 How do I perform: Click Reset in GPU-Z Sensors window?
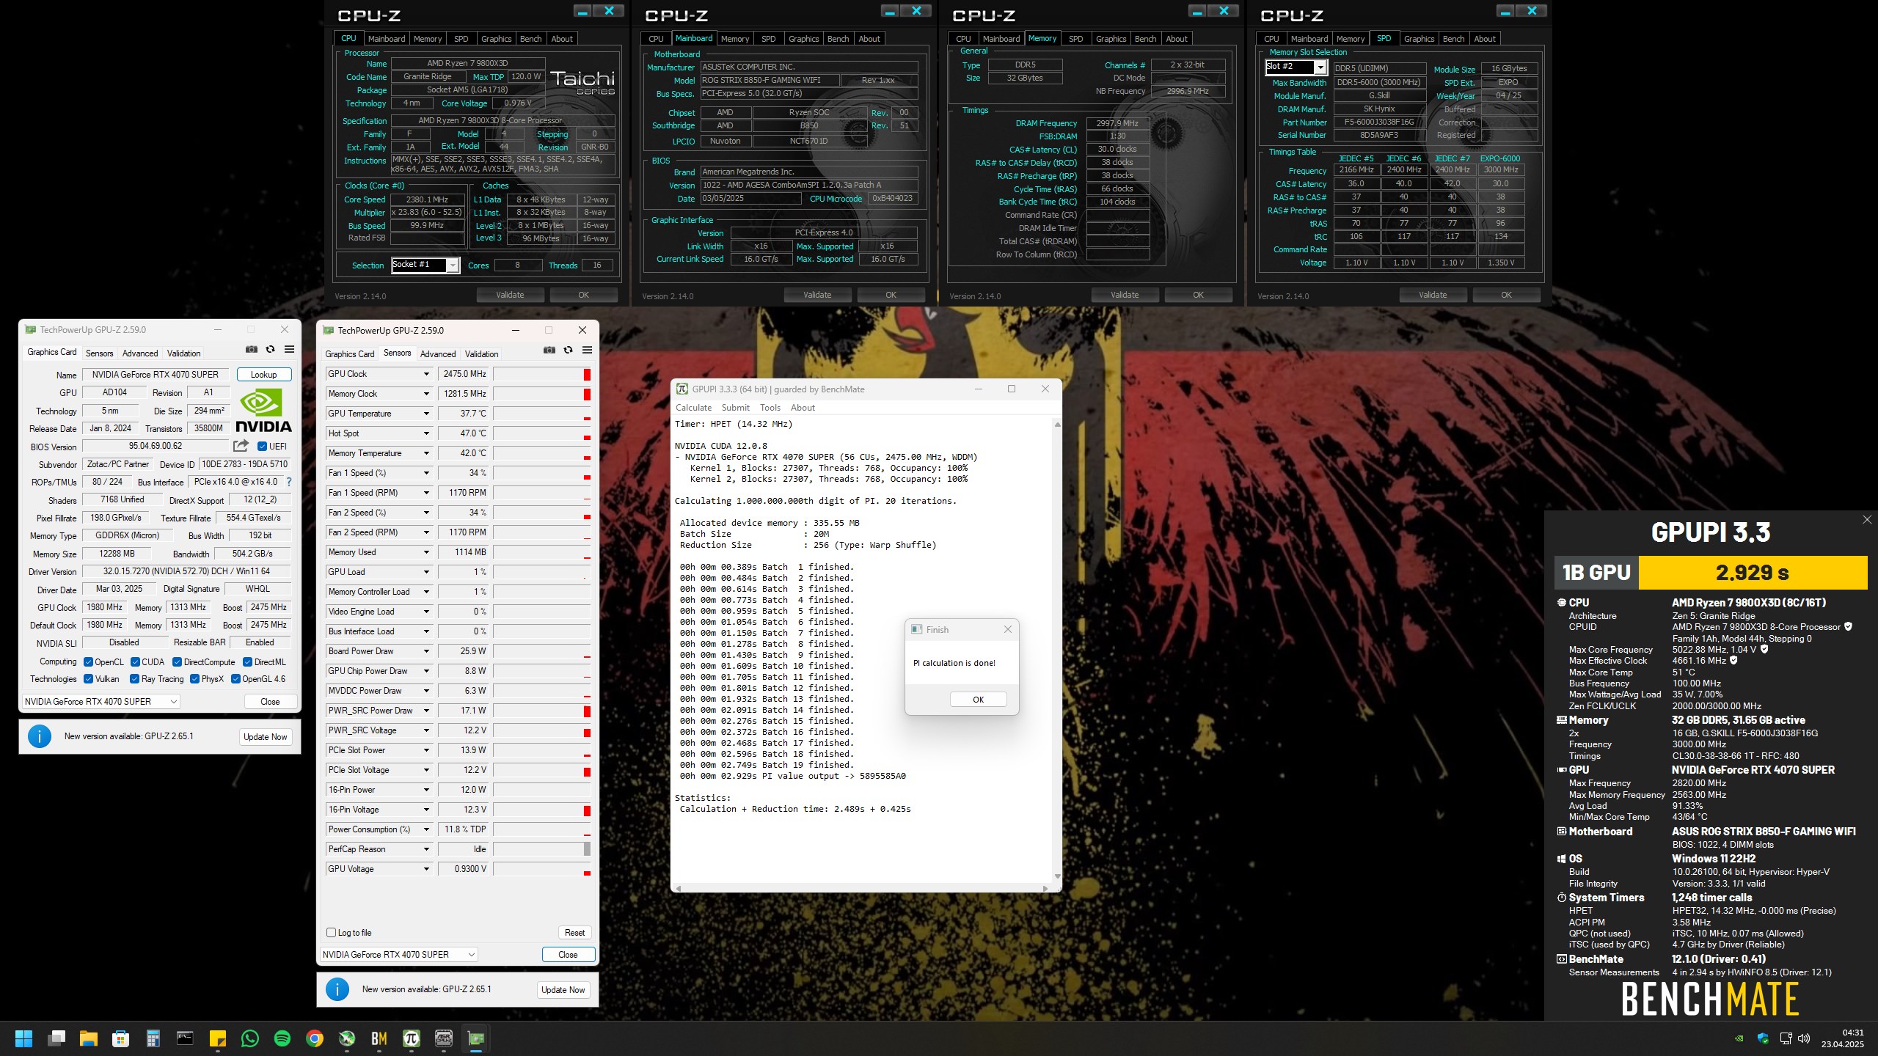574,933
